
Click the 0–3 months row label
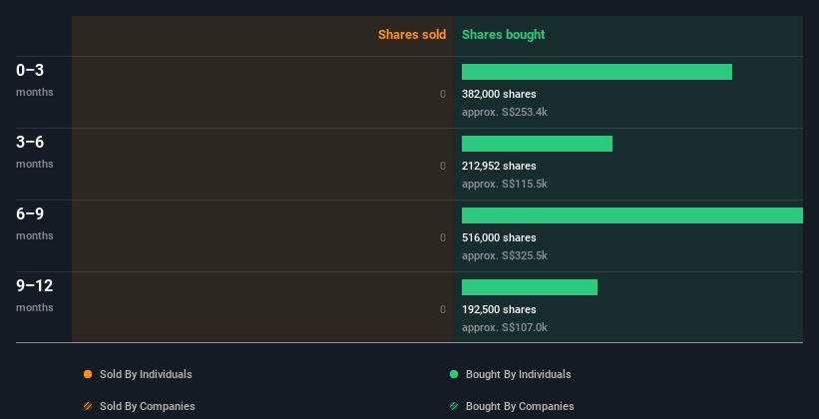coord(35,80)
